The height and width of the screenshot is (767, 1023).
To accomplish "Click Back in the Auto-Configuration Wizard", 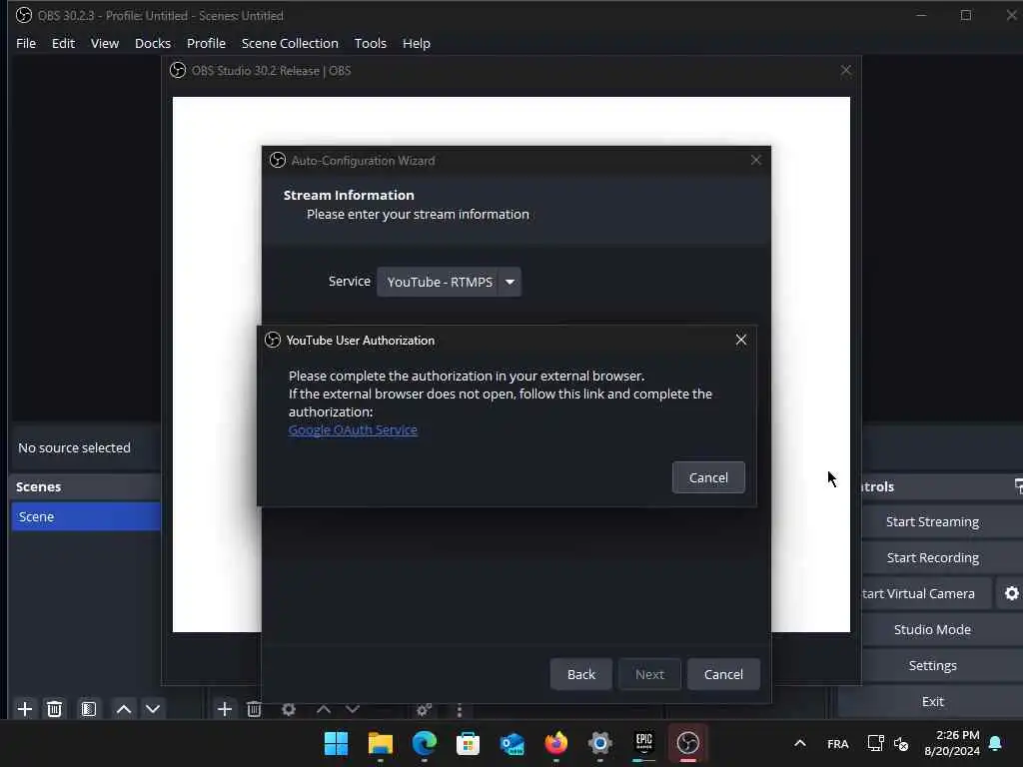I will coord(581,674).
